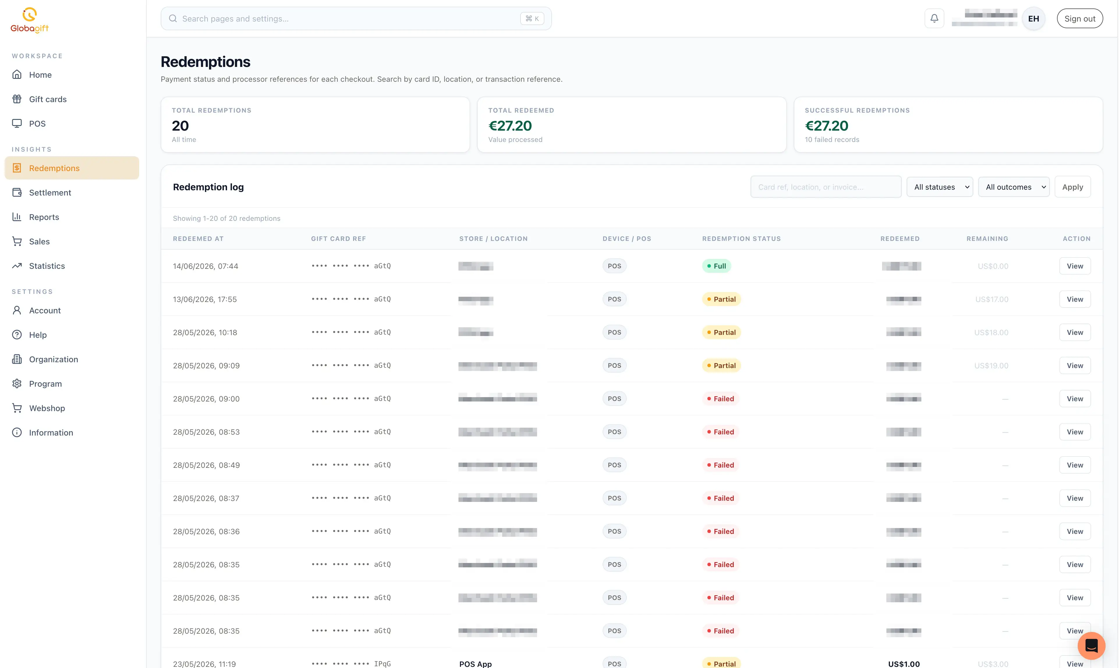Click the US$17.00 remaining value
Image resolution: width=1119 pixels, height=668 pixels.
coord(991,299)
